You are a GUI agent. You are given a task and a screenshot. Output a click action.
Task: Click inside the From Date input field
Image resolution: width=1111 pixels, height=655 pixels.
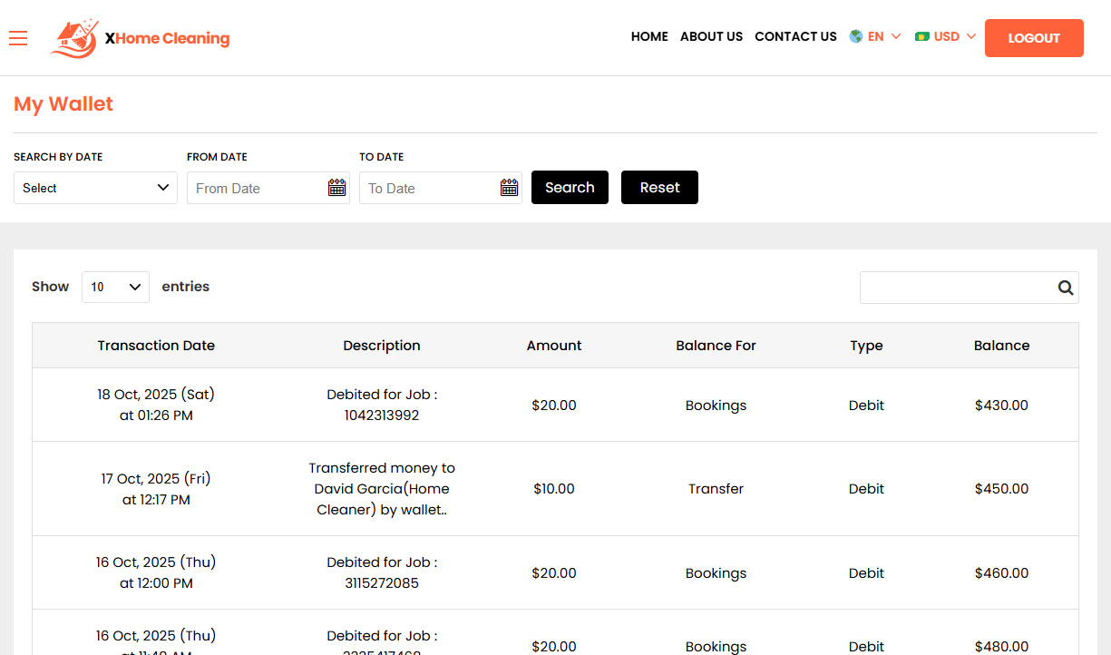(254, 188)
